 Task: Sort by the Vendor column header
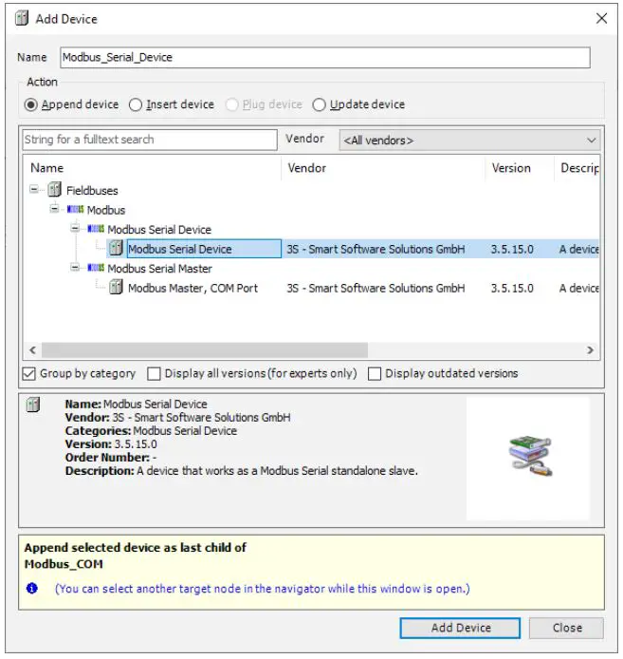(x=383, y=168)
